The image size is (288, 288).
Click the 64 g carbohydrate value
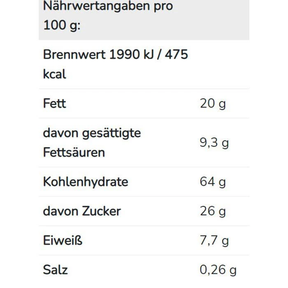213,182
